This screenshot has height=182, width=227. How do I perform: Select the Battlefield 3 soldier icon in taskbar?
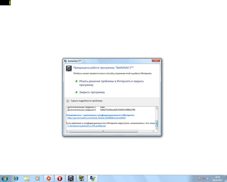70,178
